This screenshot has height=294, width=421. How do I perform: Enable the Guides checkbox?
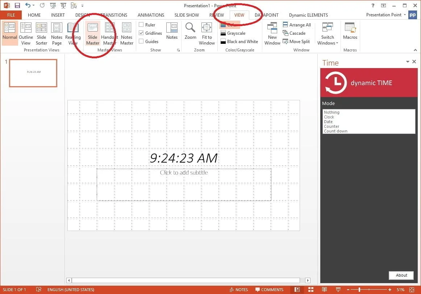[141, 41]
